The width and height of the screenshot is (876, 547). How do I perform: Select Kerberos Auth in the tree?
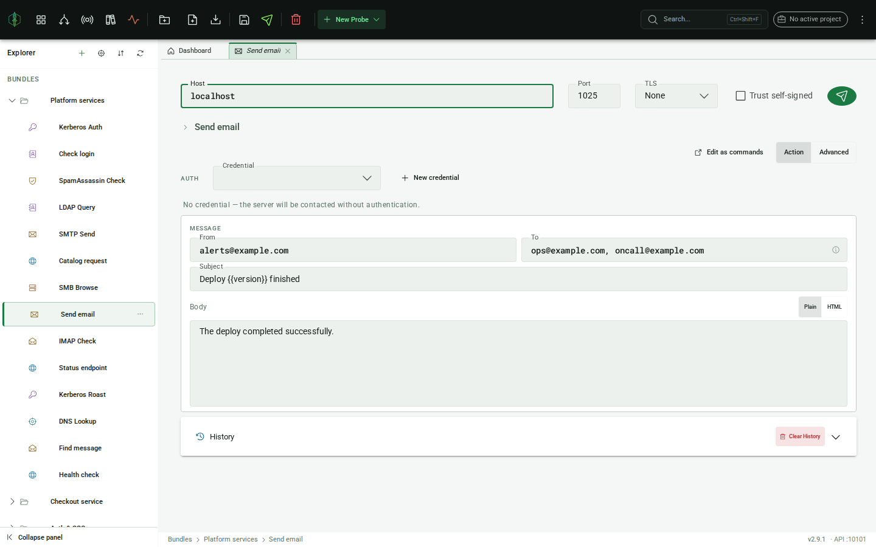click(x=79, y=127)
